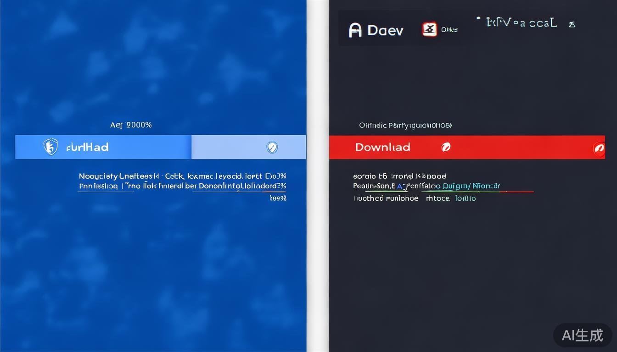This screenshot has height=352, width=617.
Task: Click the white leaf icon next to Download
Action: point(446,147)
